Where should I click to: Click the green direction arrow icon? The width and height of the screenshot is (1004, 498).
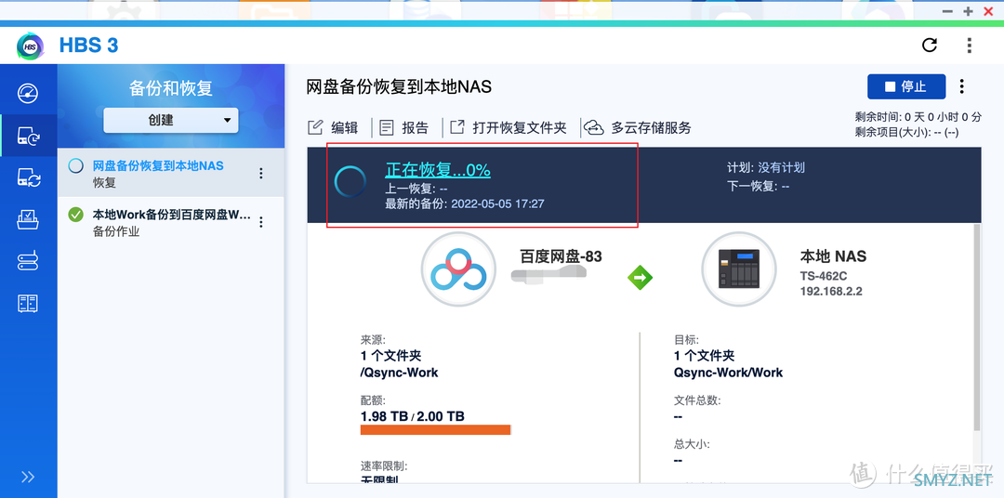point(640,277)
